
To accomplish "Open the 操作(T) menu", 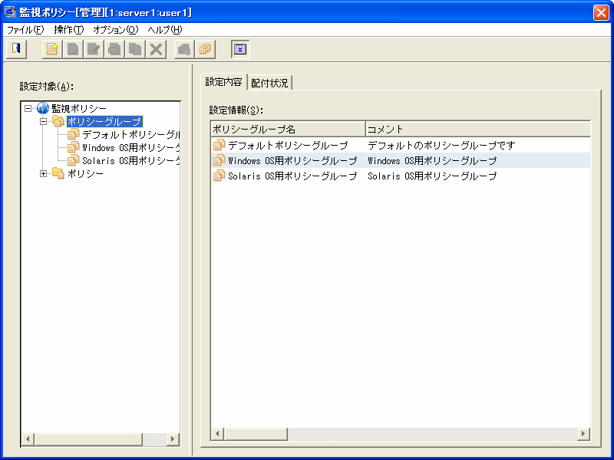I will point(69,30).
